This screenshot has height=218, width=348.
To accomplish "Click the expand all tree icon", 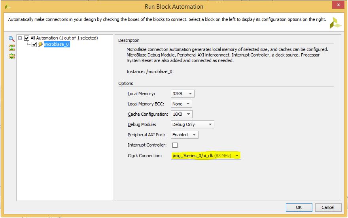I will coord(11,56).
